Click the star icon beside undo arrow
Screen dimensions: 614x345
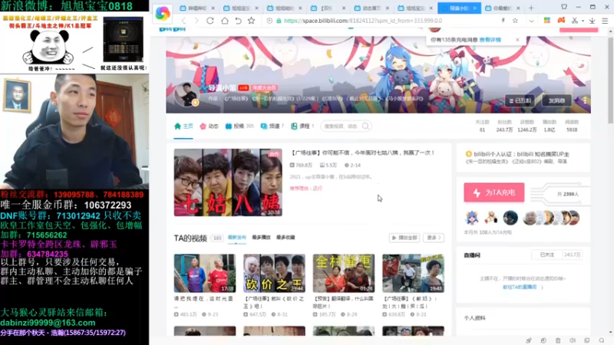click(252, 21)
